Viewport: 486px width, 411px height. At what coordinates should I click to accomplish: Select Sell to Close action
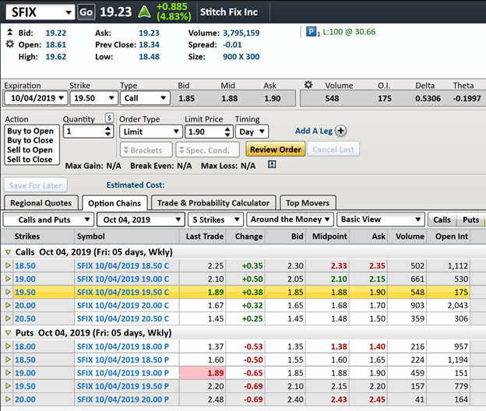point(30,159)
